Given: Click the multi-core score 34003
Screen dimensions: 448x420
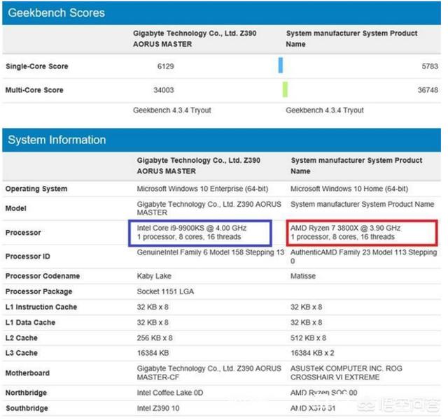Looking at the screenshot, I should point(163,90).
